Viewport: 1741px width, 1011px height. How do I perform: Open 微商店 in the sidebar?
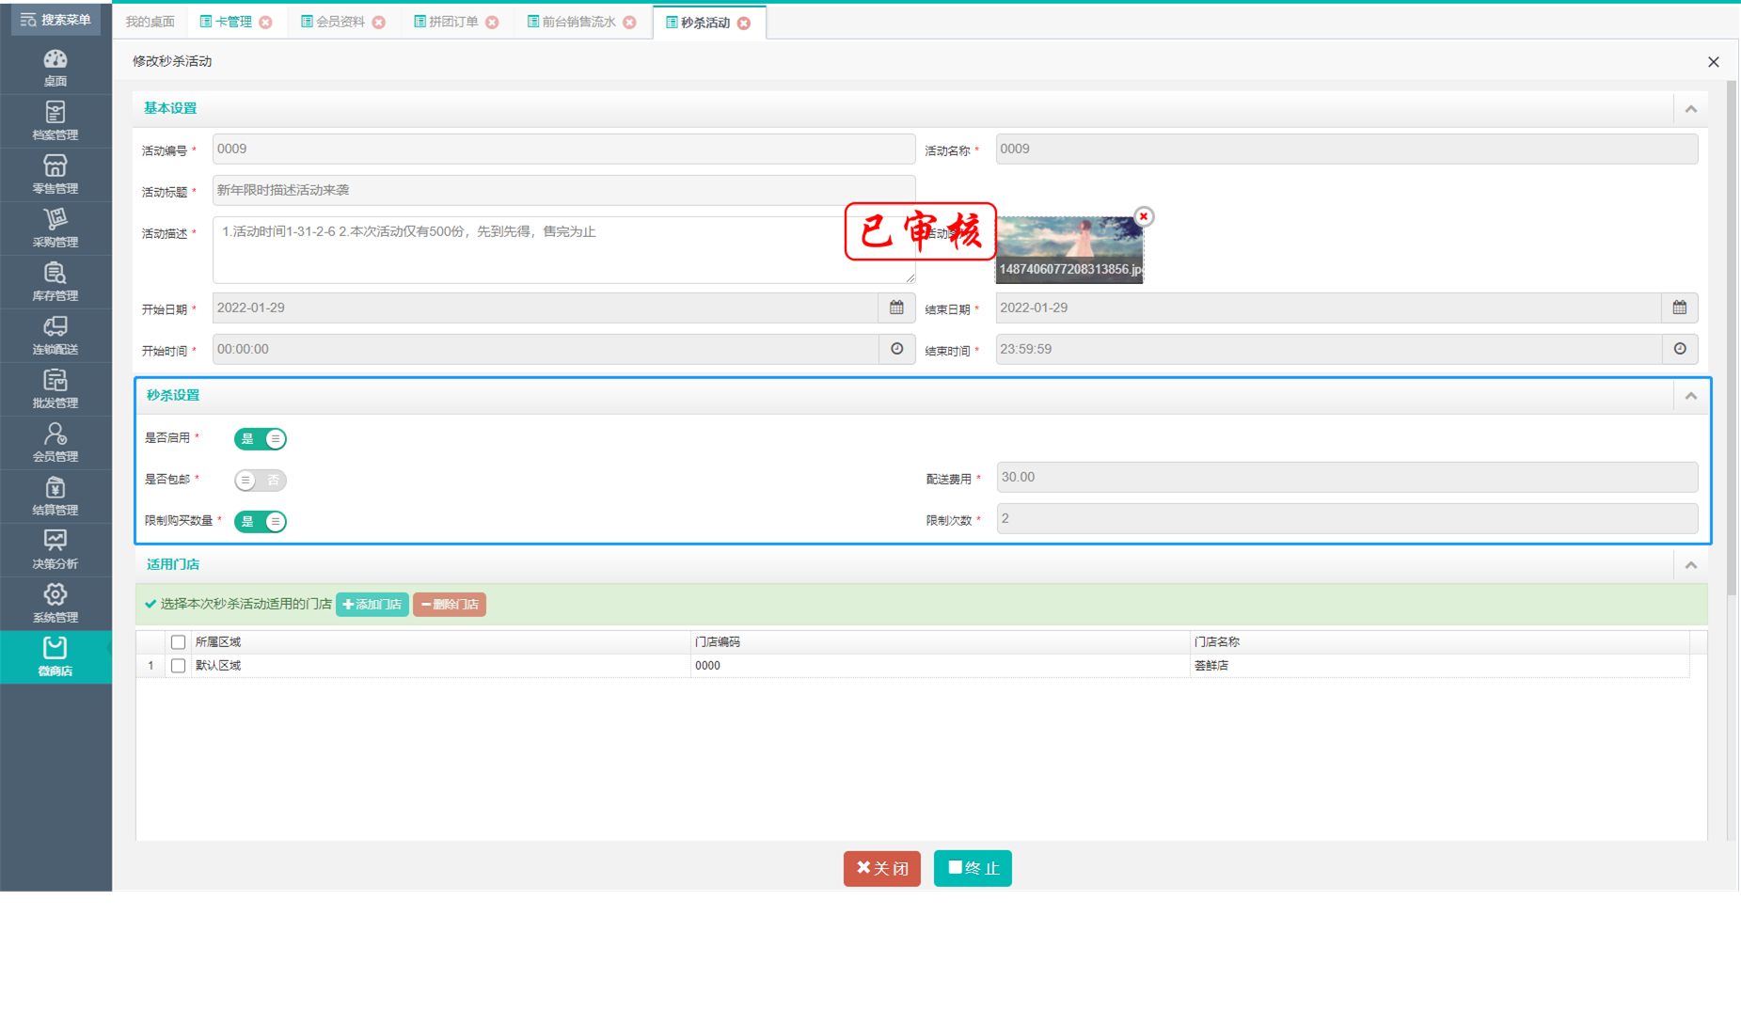tap(55, 656)
